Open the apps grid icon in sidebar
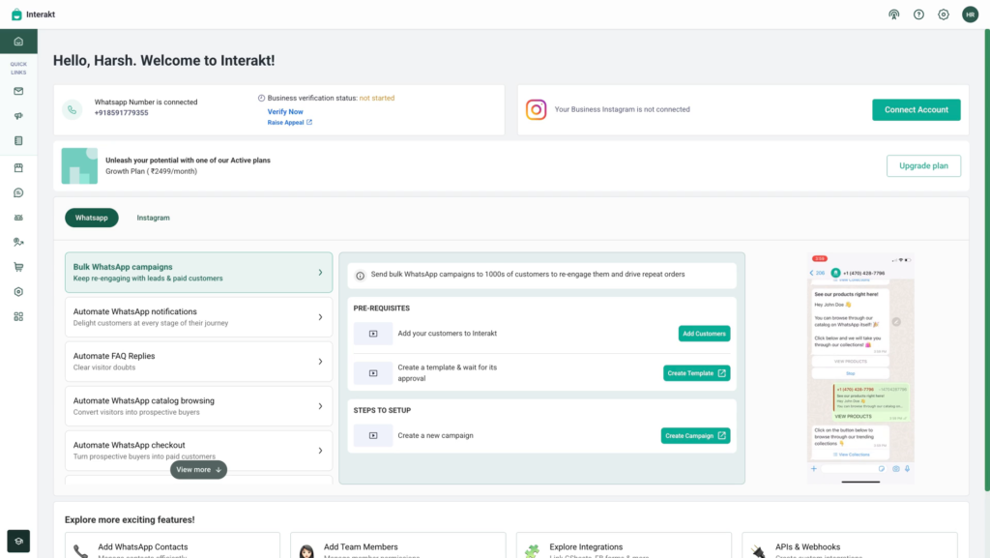 (18, 316)
